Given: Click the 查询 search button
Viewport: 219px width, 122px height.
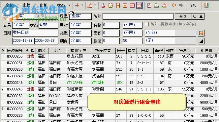Looking at the screenshot, I should [x=183, y=16].
